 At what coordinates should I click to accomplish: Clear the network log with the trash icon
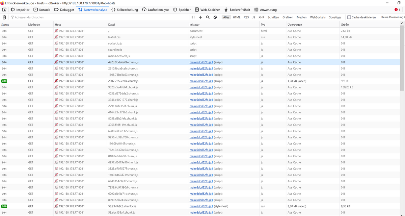click(x=4, y=17)
